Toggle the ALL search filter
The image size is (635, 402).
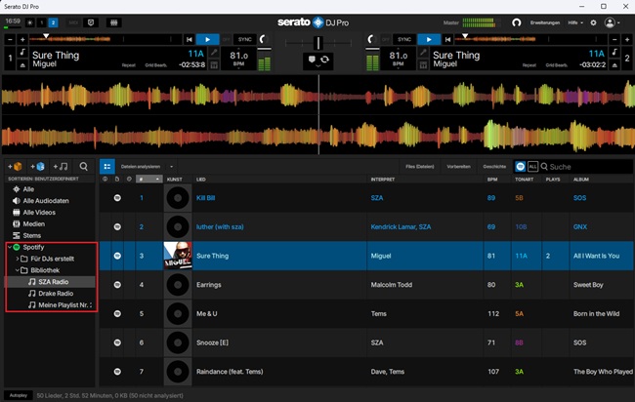533,166
